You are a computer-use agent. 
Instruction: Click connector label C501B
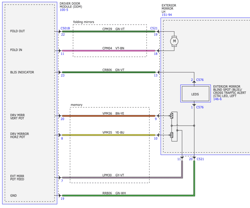(x=65, y=28)
